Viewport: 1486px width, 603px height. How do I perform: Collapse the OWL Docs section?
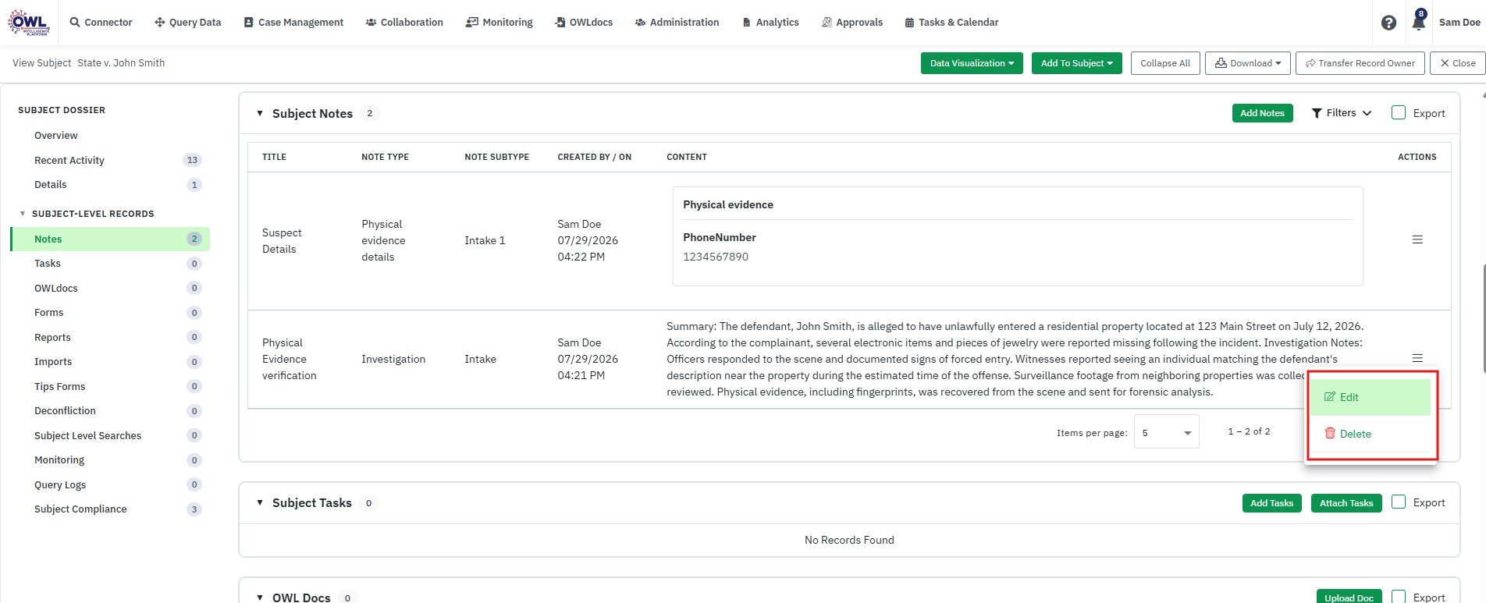pos(260,598)
